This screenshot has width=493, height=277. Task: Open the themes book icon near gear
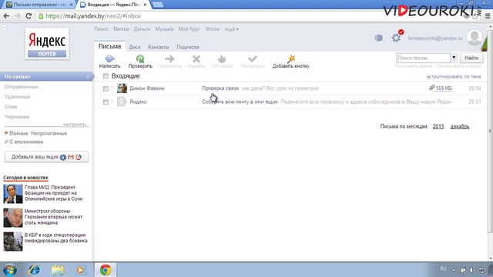click(x=379, y=38)
